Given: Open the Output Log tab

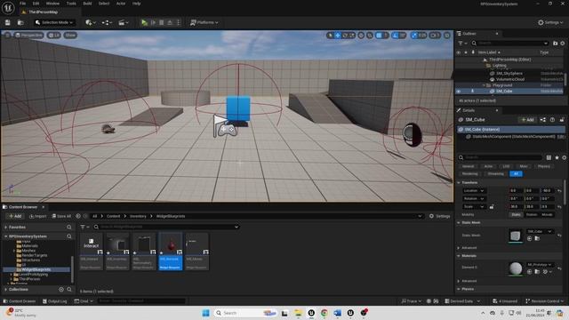Looking at the screenshot, I should pos(54,301).
